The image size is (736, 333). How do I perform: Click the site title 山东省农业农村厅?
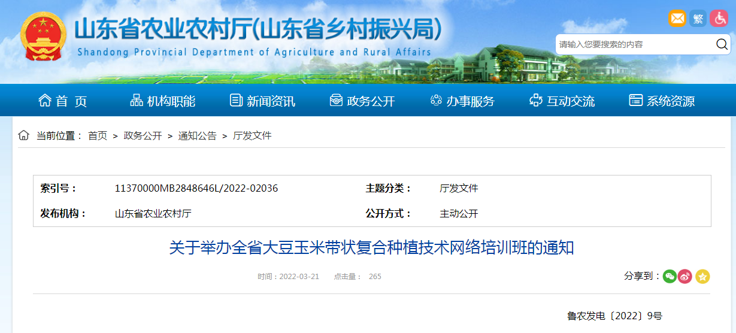click(x=258, y=29)
